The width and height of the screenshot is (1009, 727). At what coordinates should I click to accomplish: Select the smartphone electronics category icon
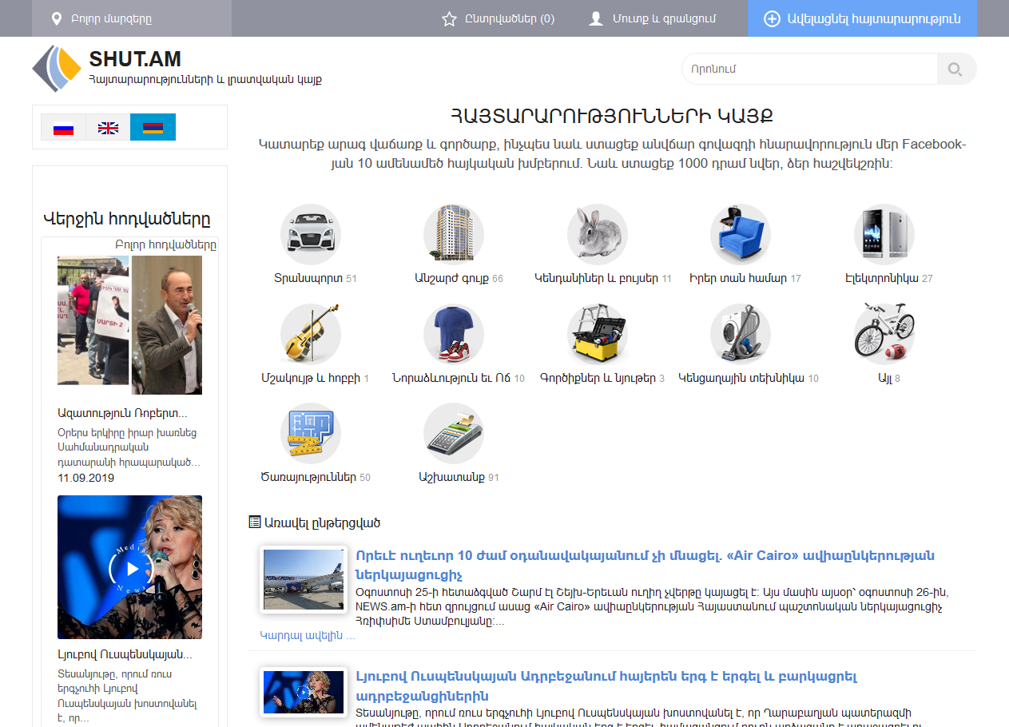tap(884, 234)
